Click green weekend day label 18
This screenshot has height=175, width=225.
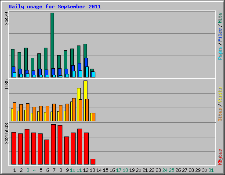(125, 170)
